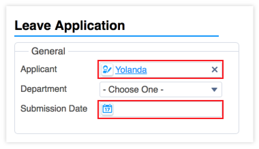Click the Leave Application heading
The width and height of the screenshot is (259, 149).
pos(70,26)
